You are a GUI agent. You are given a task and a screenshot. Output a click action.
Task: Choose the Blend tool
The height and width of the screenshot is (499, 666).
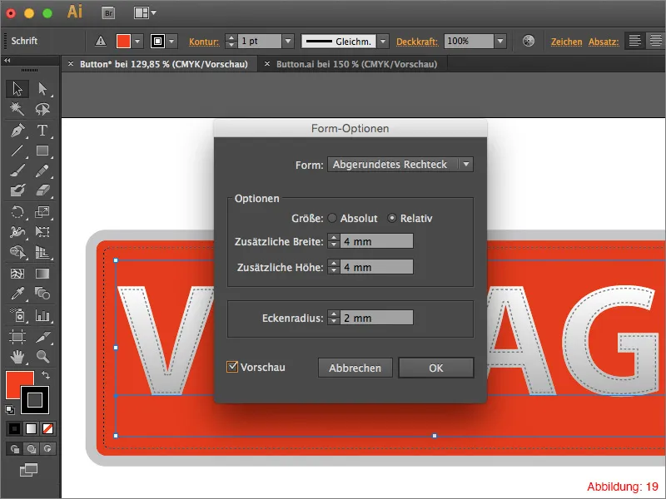42,294
